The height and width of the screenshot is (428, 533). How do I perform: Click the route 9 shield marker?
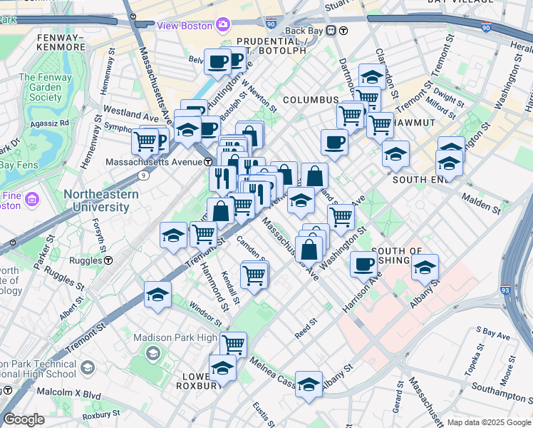coord(144,175)
